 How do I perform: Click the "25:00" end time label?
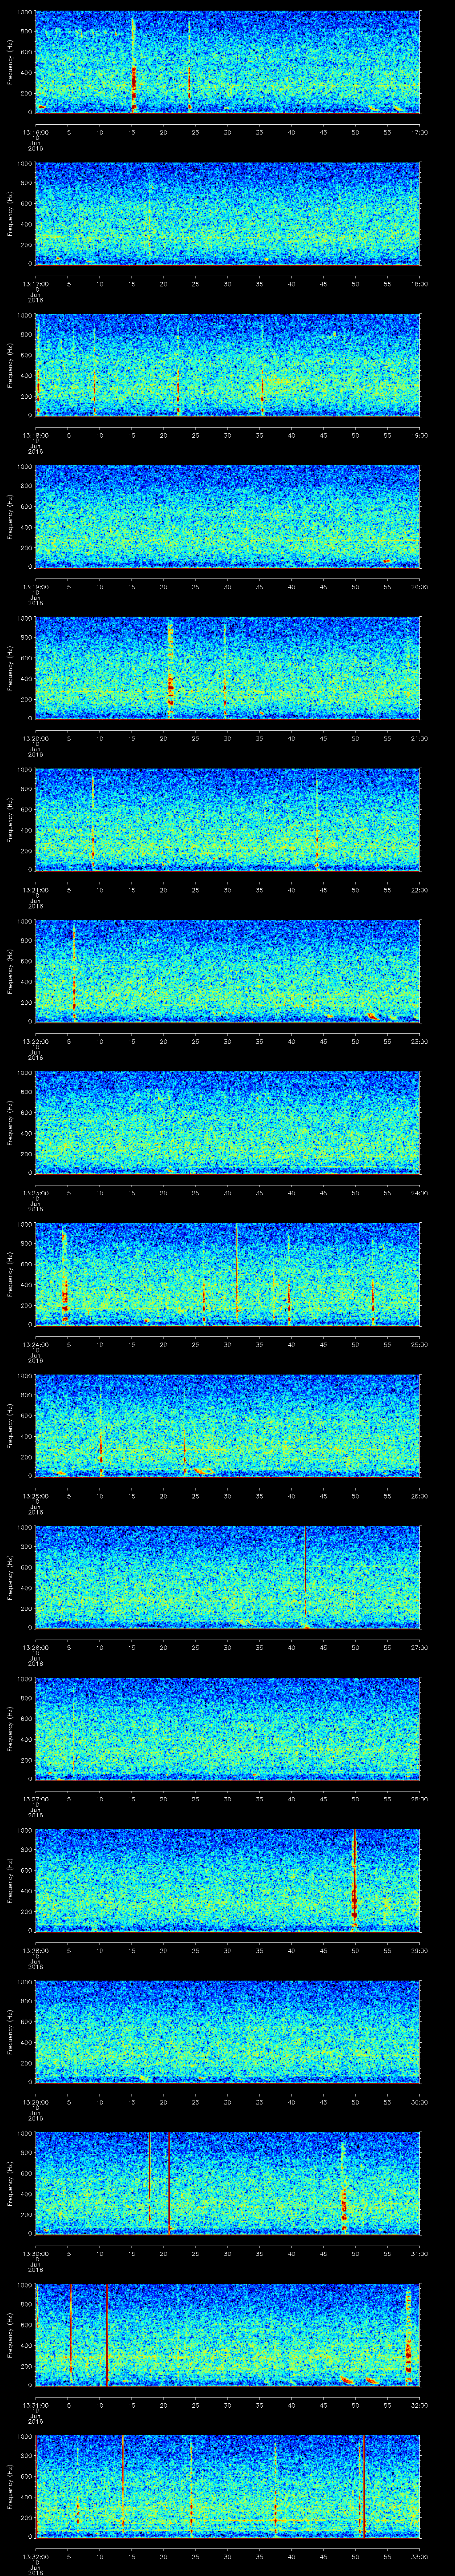tap(420, 1344)
